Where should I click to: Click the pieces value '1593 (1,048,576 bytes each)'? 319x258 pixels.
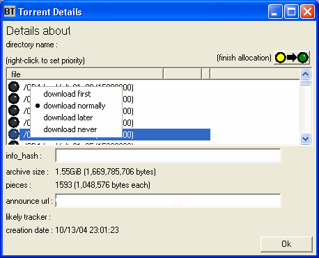[102, 185]
